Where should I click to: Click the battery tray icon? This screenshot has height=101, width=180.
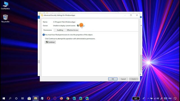point(152,98)
